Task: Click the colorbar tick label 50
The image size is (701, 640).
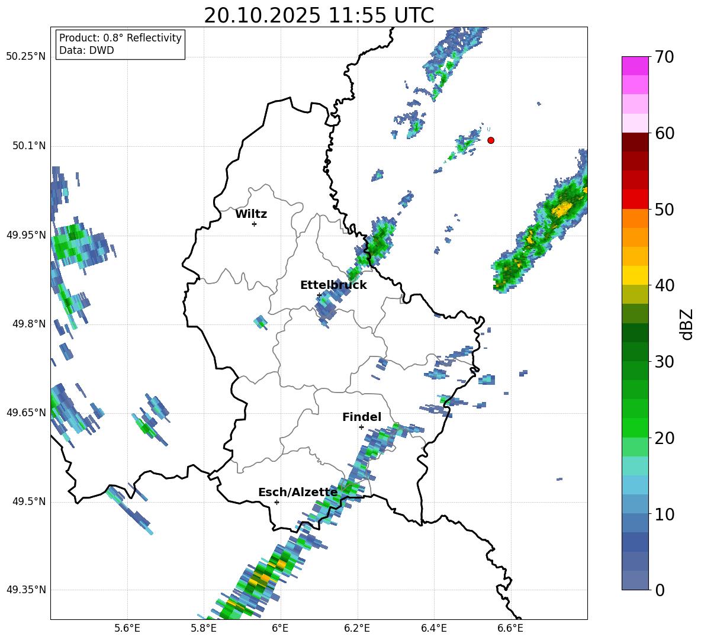Action: pos(664,210)
